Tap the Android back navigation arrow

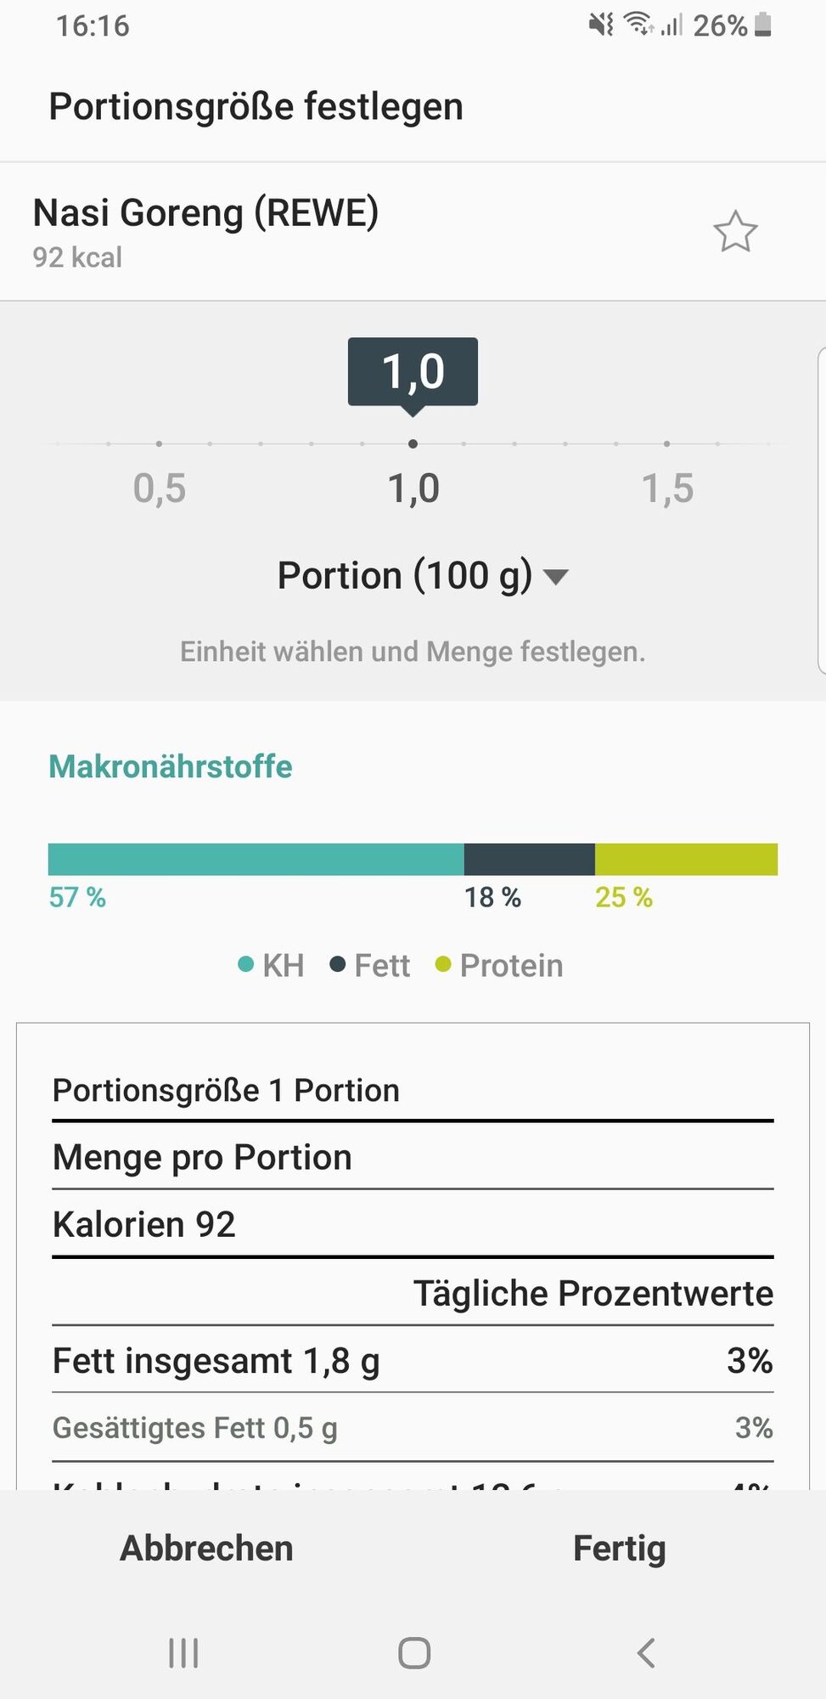[646, 1653]
